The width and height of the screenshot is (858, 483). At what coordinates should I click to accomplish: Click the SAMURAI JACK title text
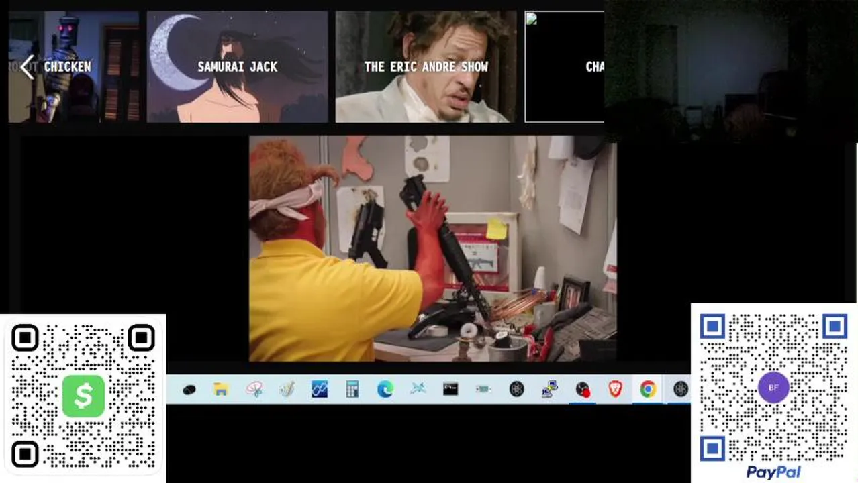tap(238, 67)
